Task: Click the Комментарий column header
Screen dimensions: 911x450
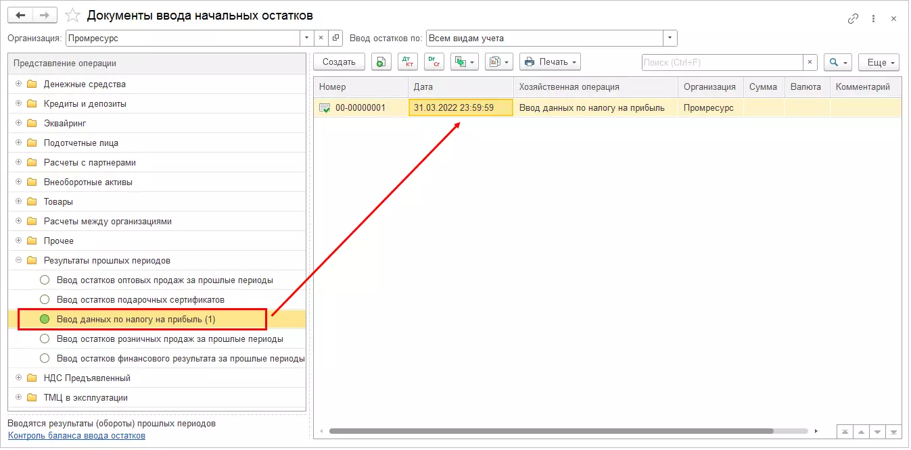Action: coord(866,87)
